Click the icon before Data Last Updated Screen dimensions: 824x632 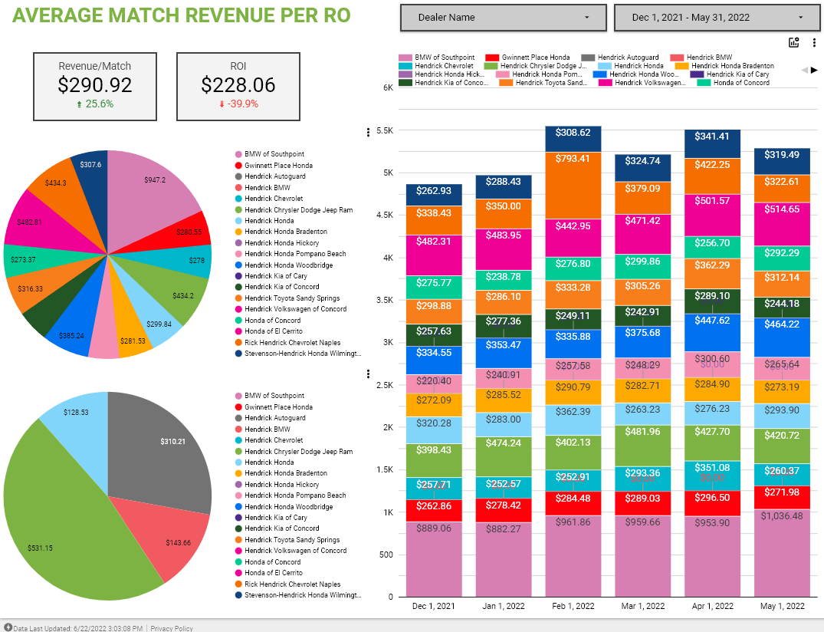click(8, 627)
